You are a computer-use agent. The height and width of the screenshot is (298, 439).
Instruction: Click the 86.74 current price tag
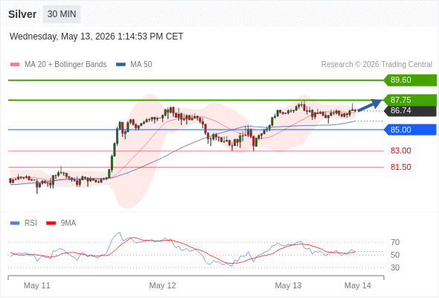click(x=410, y=111)
